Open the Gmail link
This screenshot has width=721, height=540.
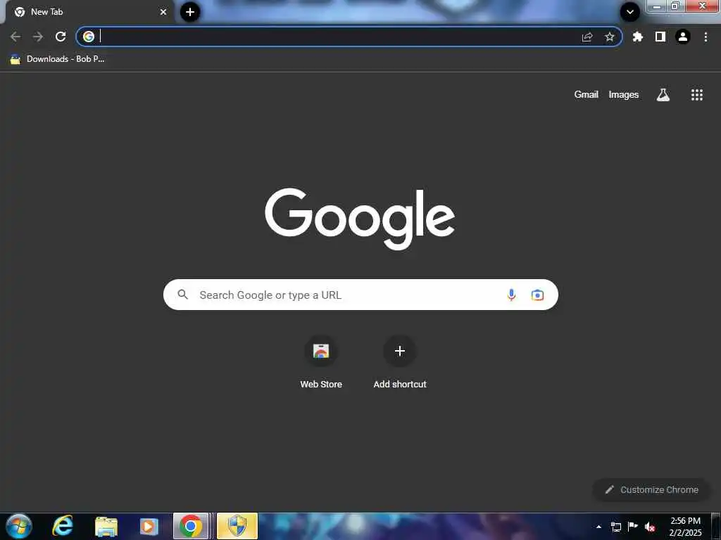pyautogui.click(x=587, y=95)
